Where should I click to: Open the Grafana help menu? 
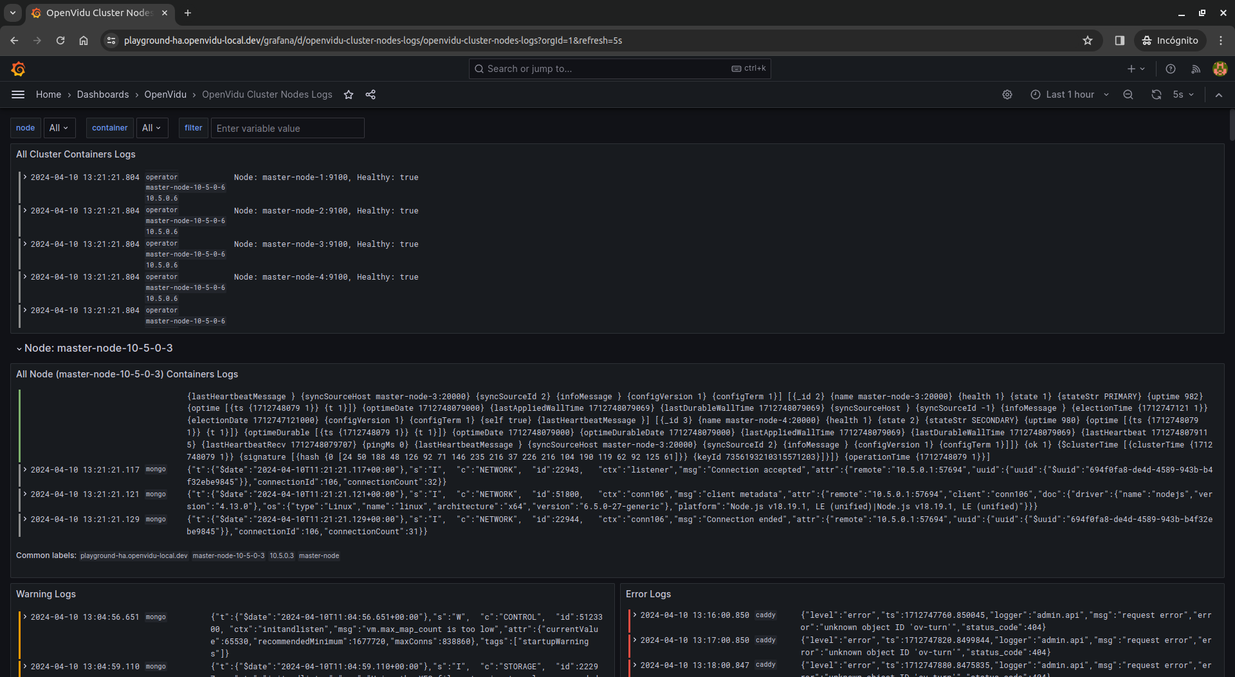pyautogui.click(x=1170, y=69)
